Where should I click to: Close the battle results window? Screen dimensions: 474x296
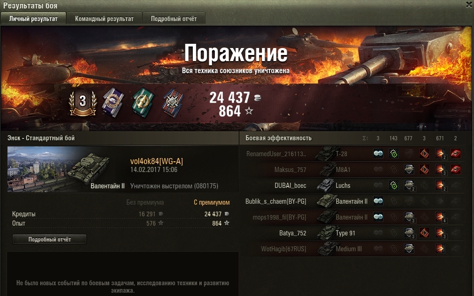coord(469,4)
